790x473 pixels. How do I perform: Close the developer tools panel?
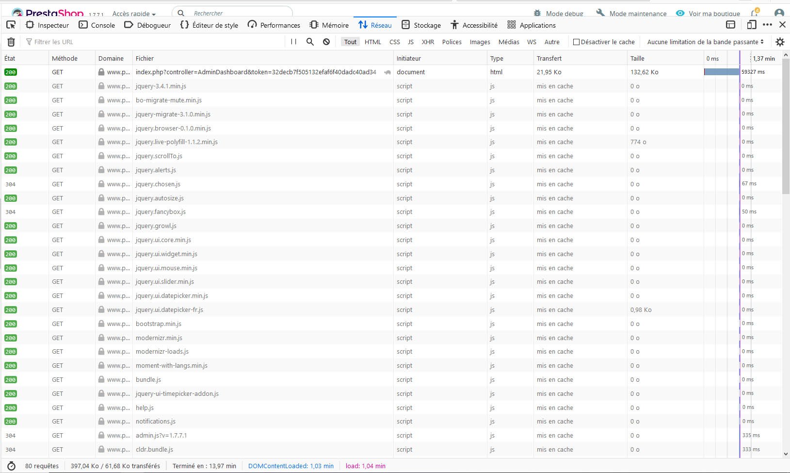(x=782, y=25)
